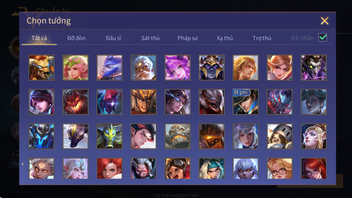Select the bear with knight helmet hero
The image size is (352, 198).
pos(280,136)
